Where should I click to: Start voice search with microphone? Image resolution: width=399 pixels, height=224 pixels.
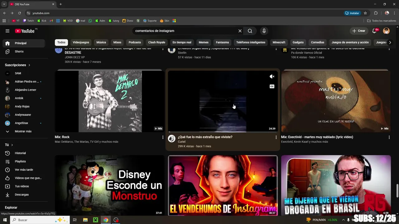(x=264, y=31)
